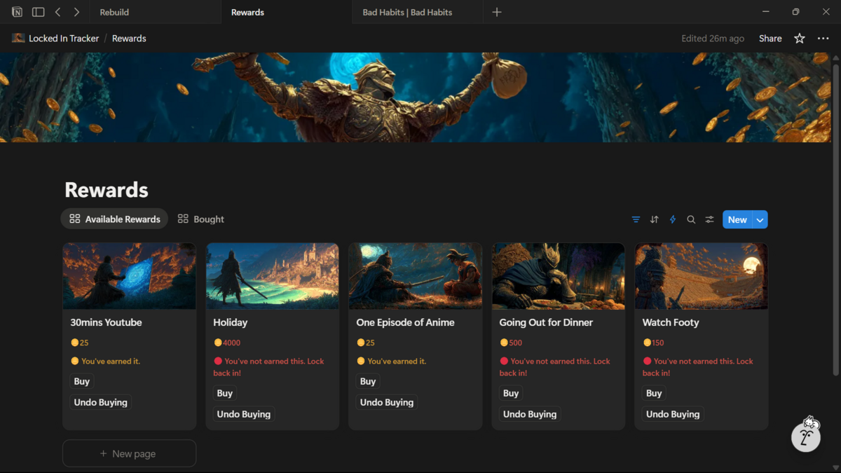Click the Notion logo icon
Viewport: 841px width, 473px height.
[17, 12]
